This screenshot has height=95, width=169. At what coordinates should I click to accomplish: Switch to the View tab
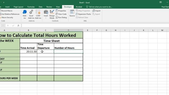point(58,7)
